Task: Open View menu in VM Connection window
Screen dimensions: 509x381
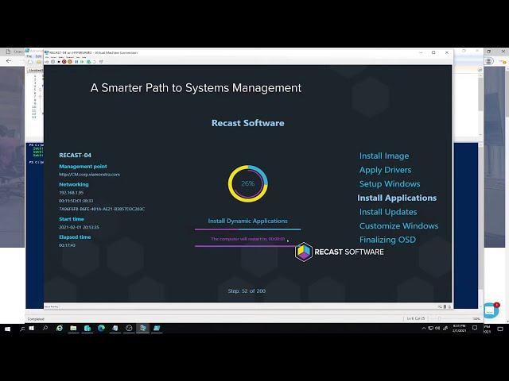Action: coord(78,57)
